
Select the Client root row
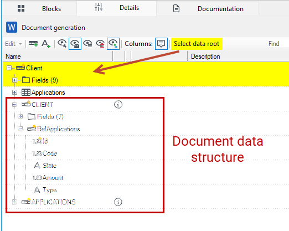(146, 68)
